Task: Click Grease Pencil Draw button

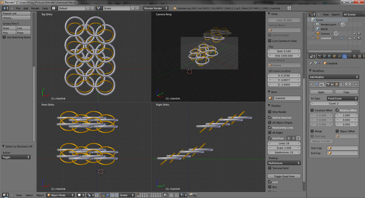Action: pyautogui.click(x=9, y=28)
